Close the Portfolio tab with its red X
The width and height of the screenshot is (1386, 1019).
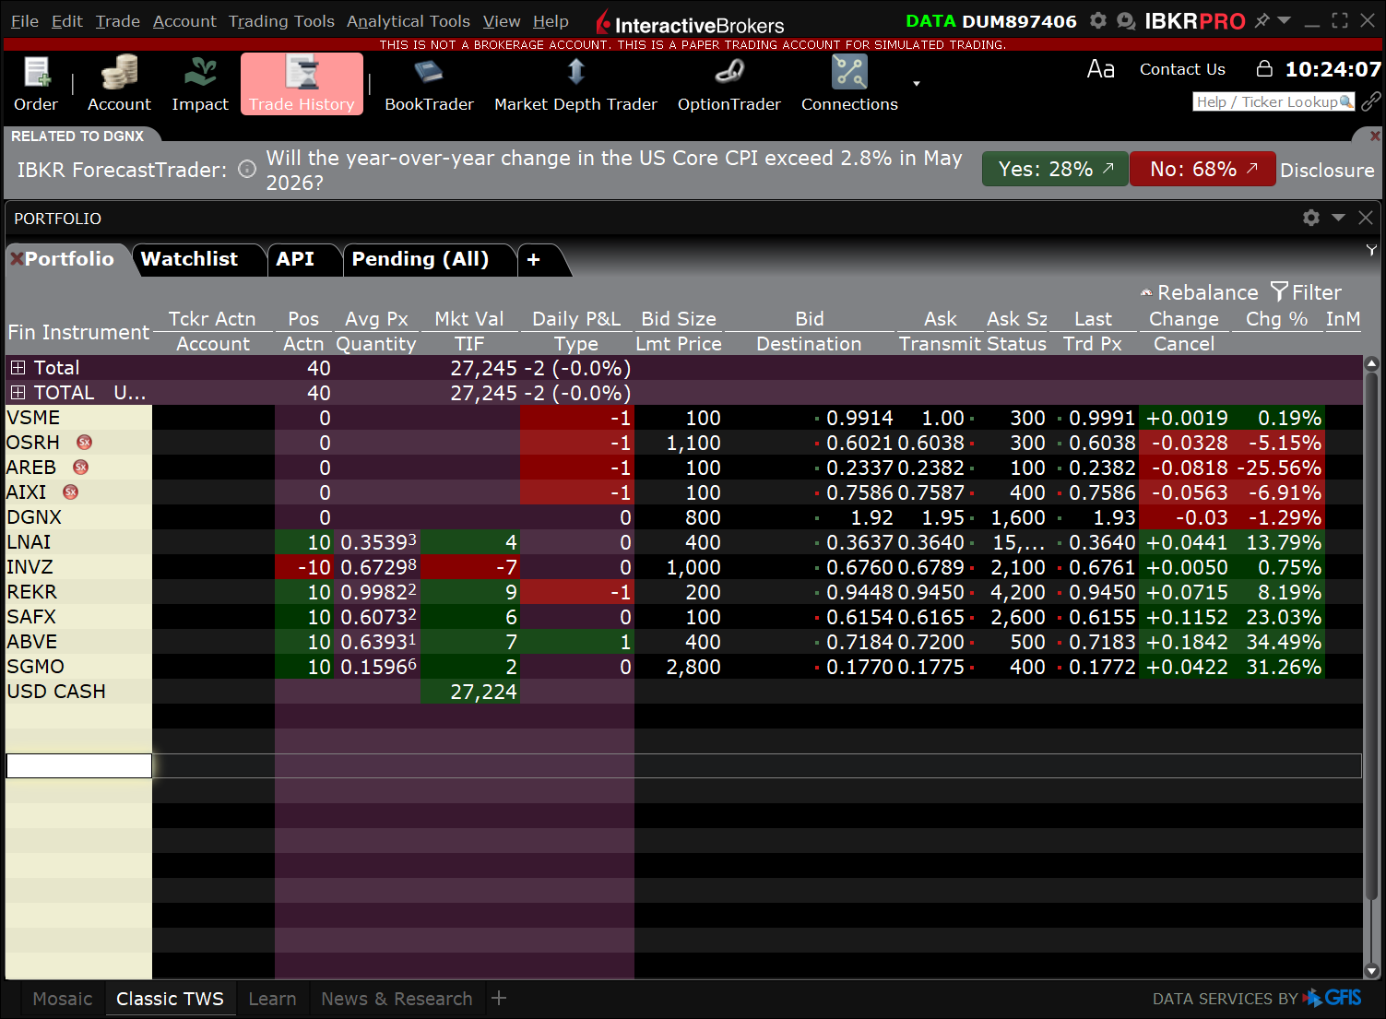[x=17, y=259]
